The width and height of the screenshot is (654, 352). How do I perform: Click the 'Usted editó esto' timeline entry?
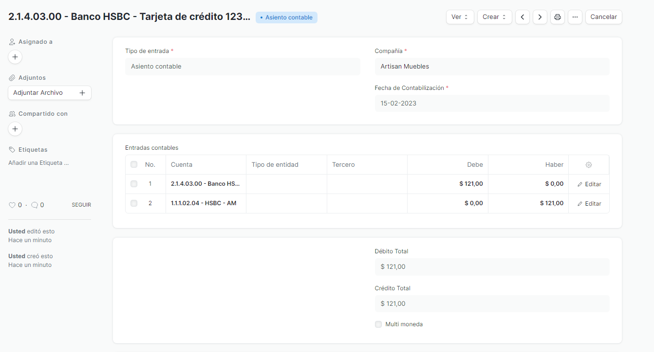coord(32,236)
